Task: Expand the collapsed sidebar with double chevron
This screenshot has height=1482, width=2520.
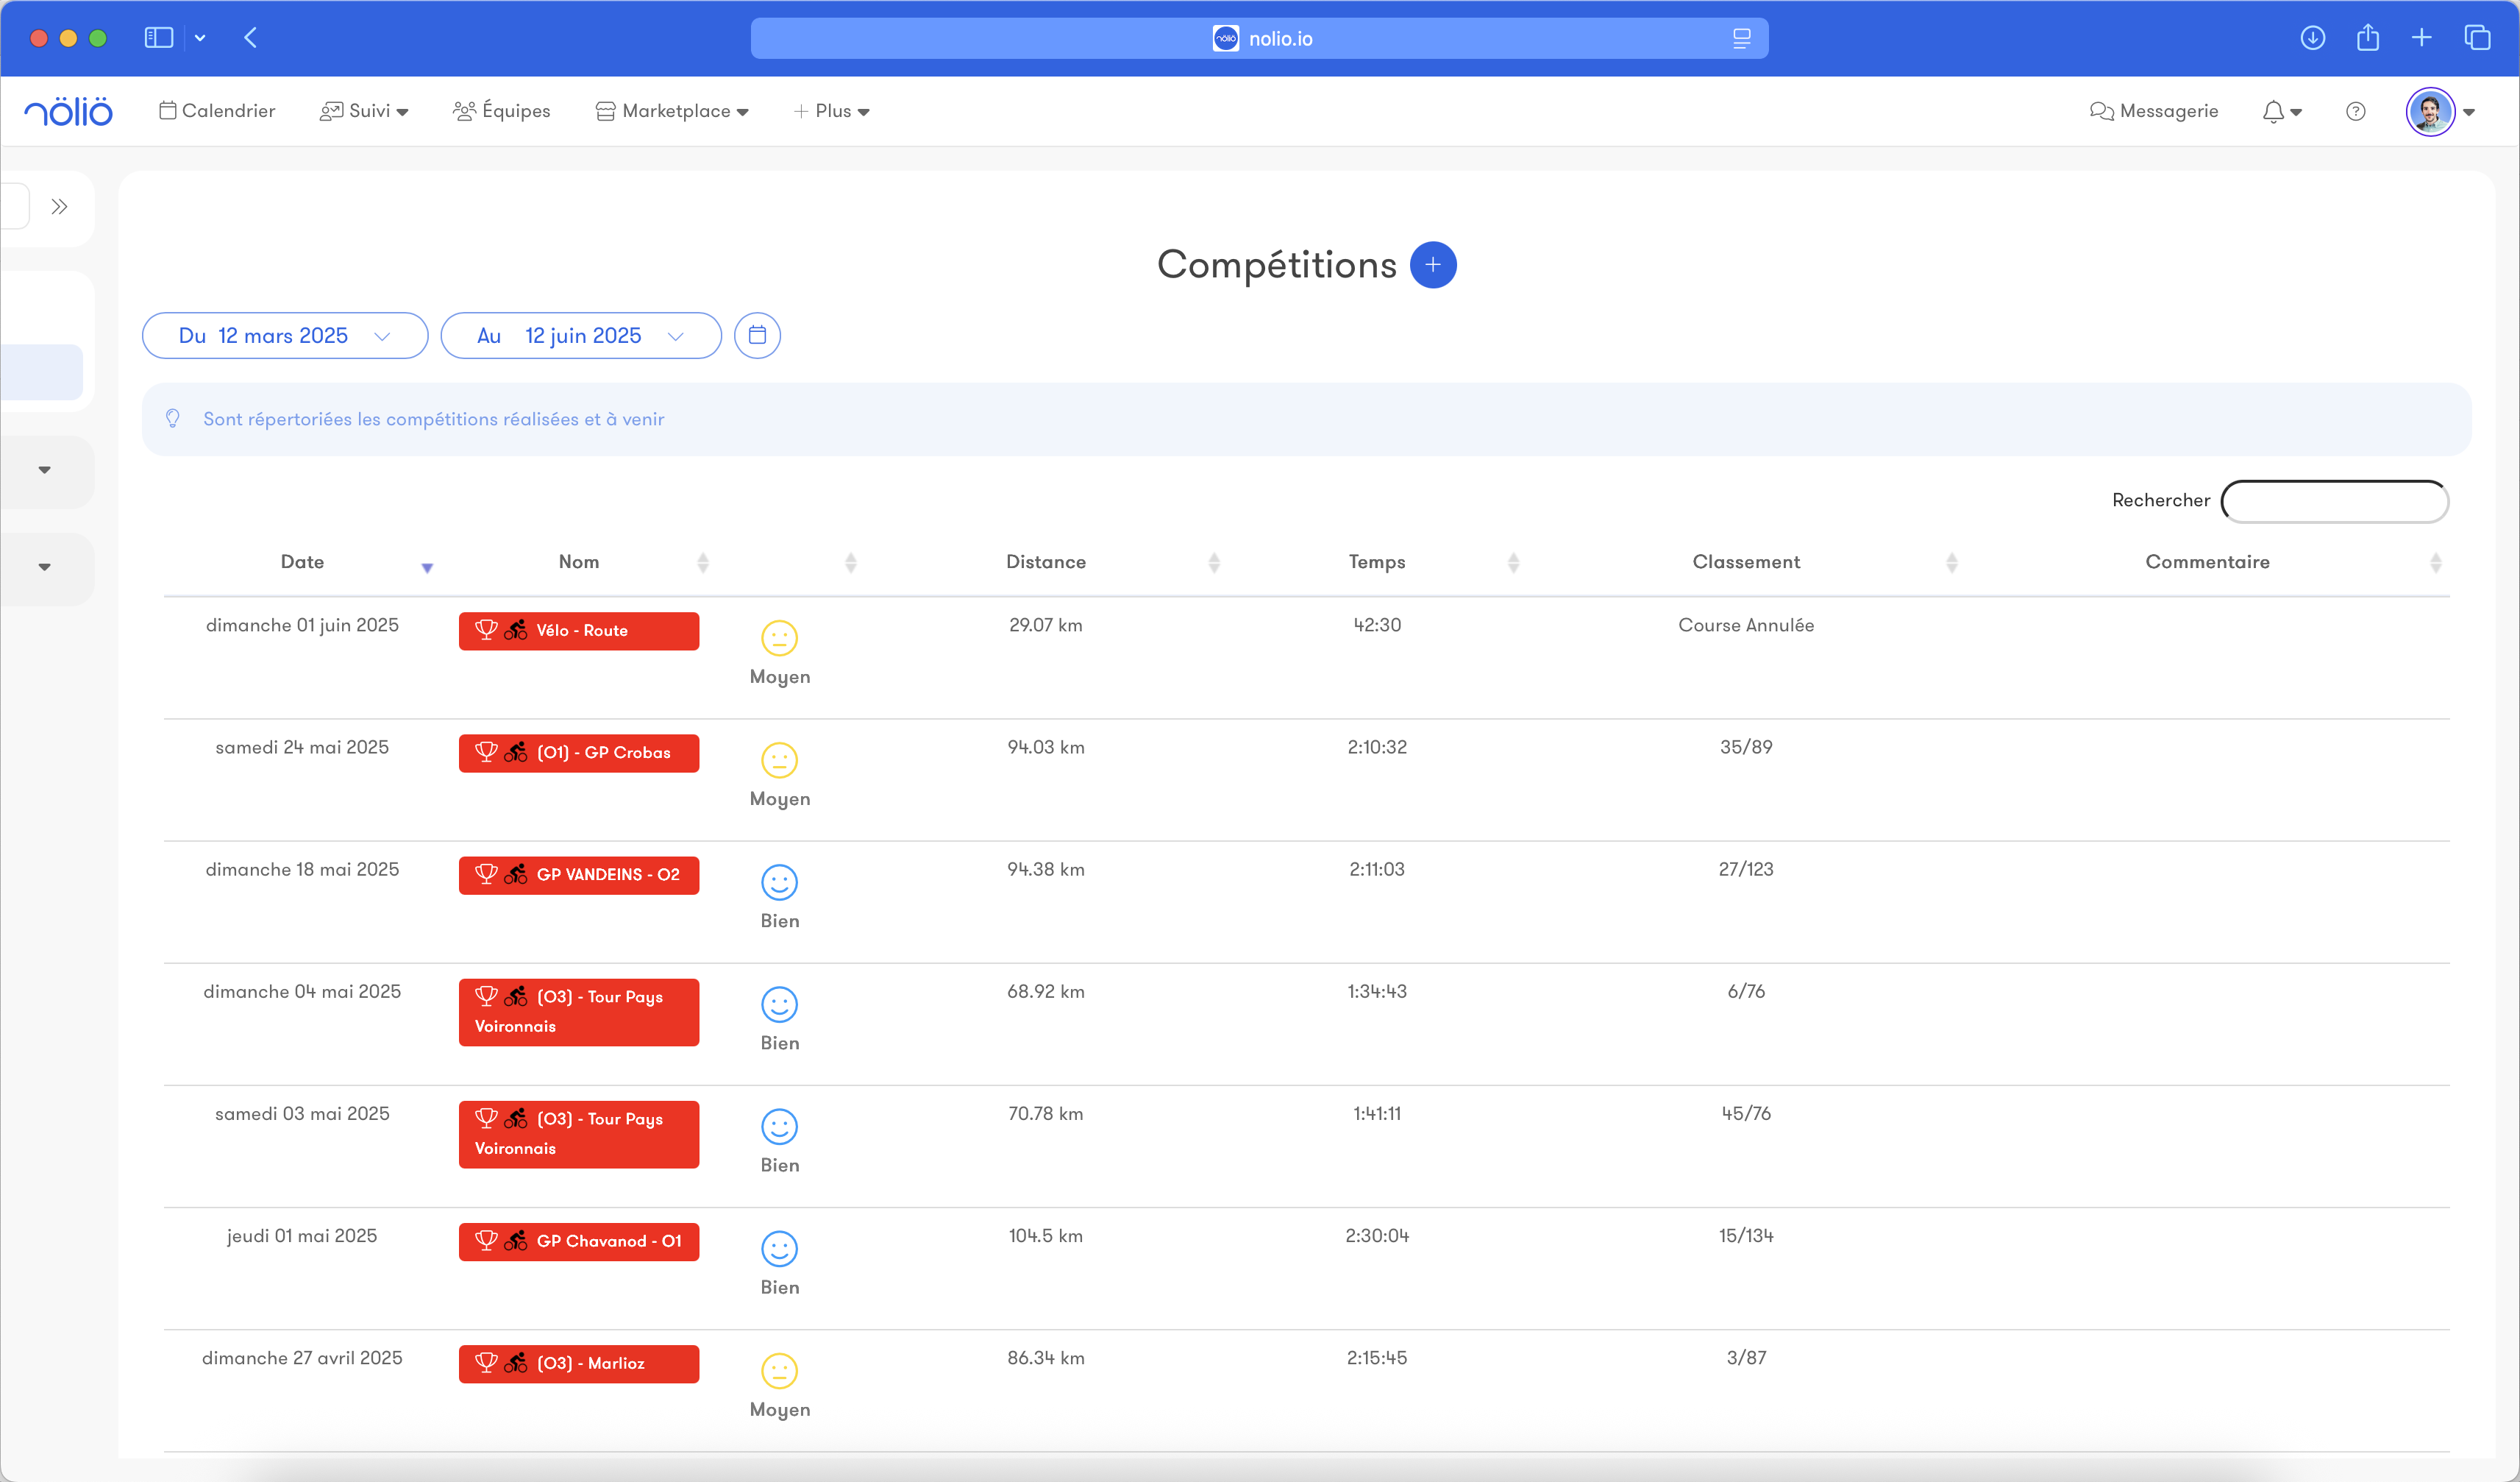Action: click(x=59, y=207)
